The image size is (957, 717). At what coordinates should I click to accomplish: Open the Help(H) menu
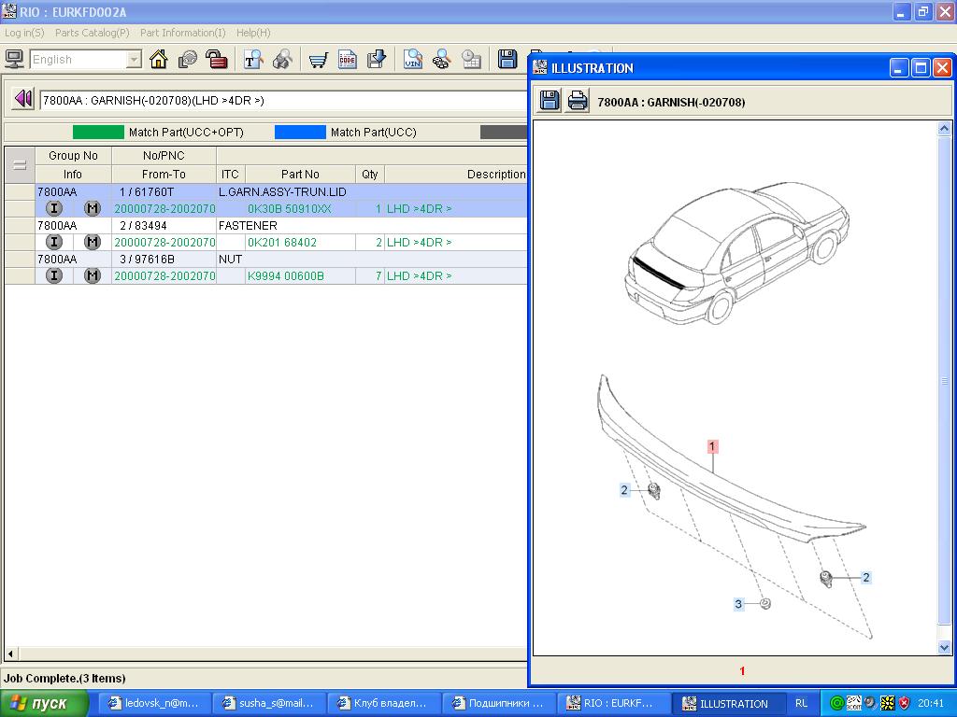click(253, 33)
